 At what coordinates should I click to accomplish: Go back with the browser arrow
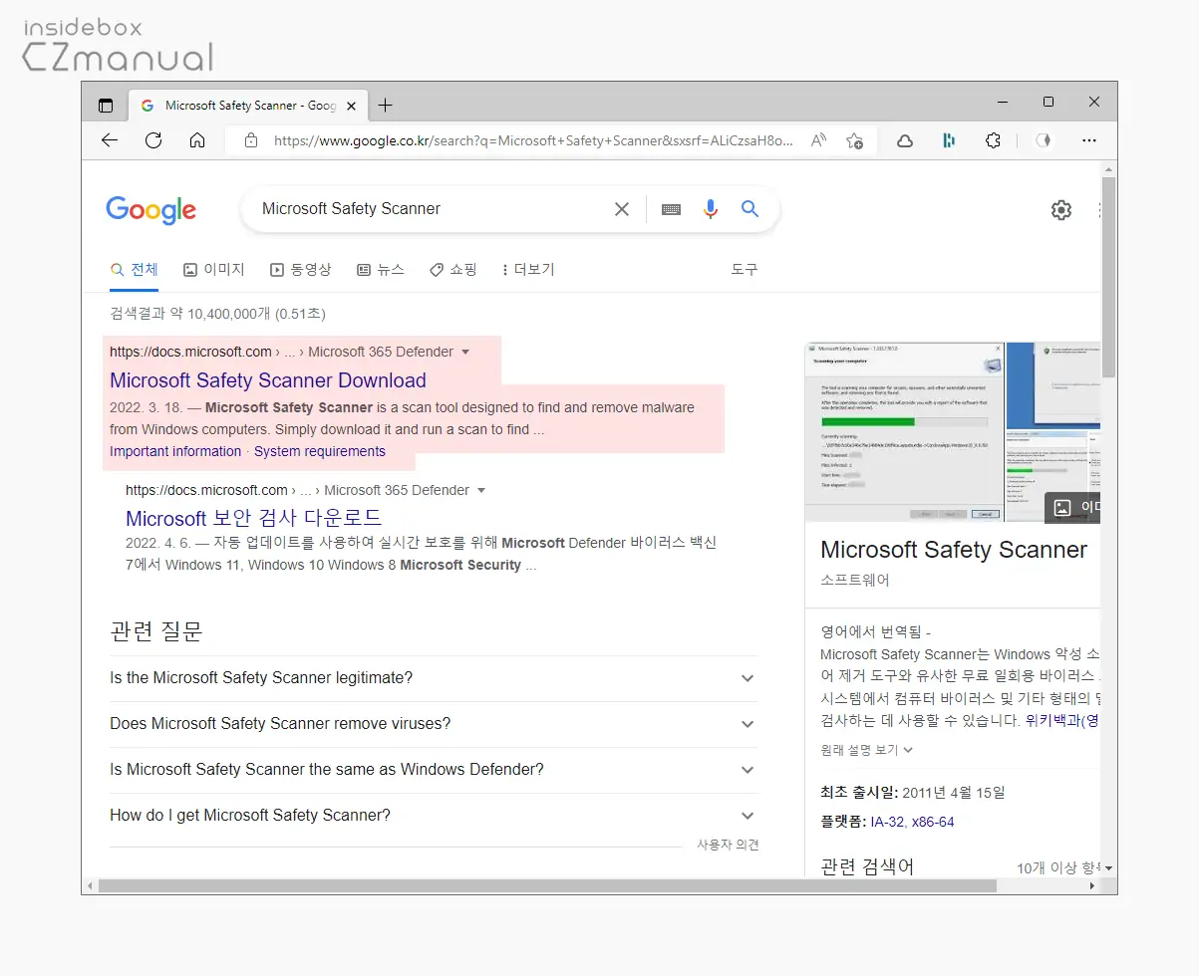point(110,140)
